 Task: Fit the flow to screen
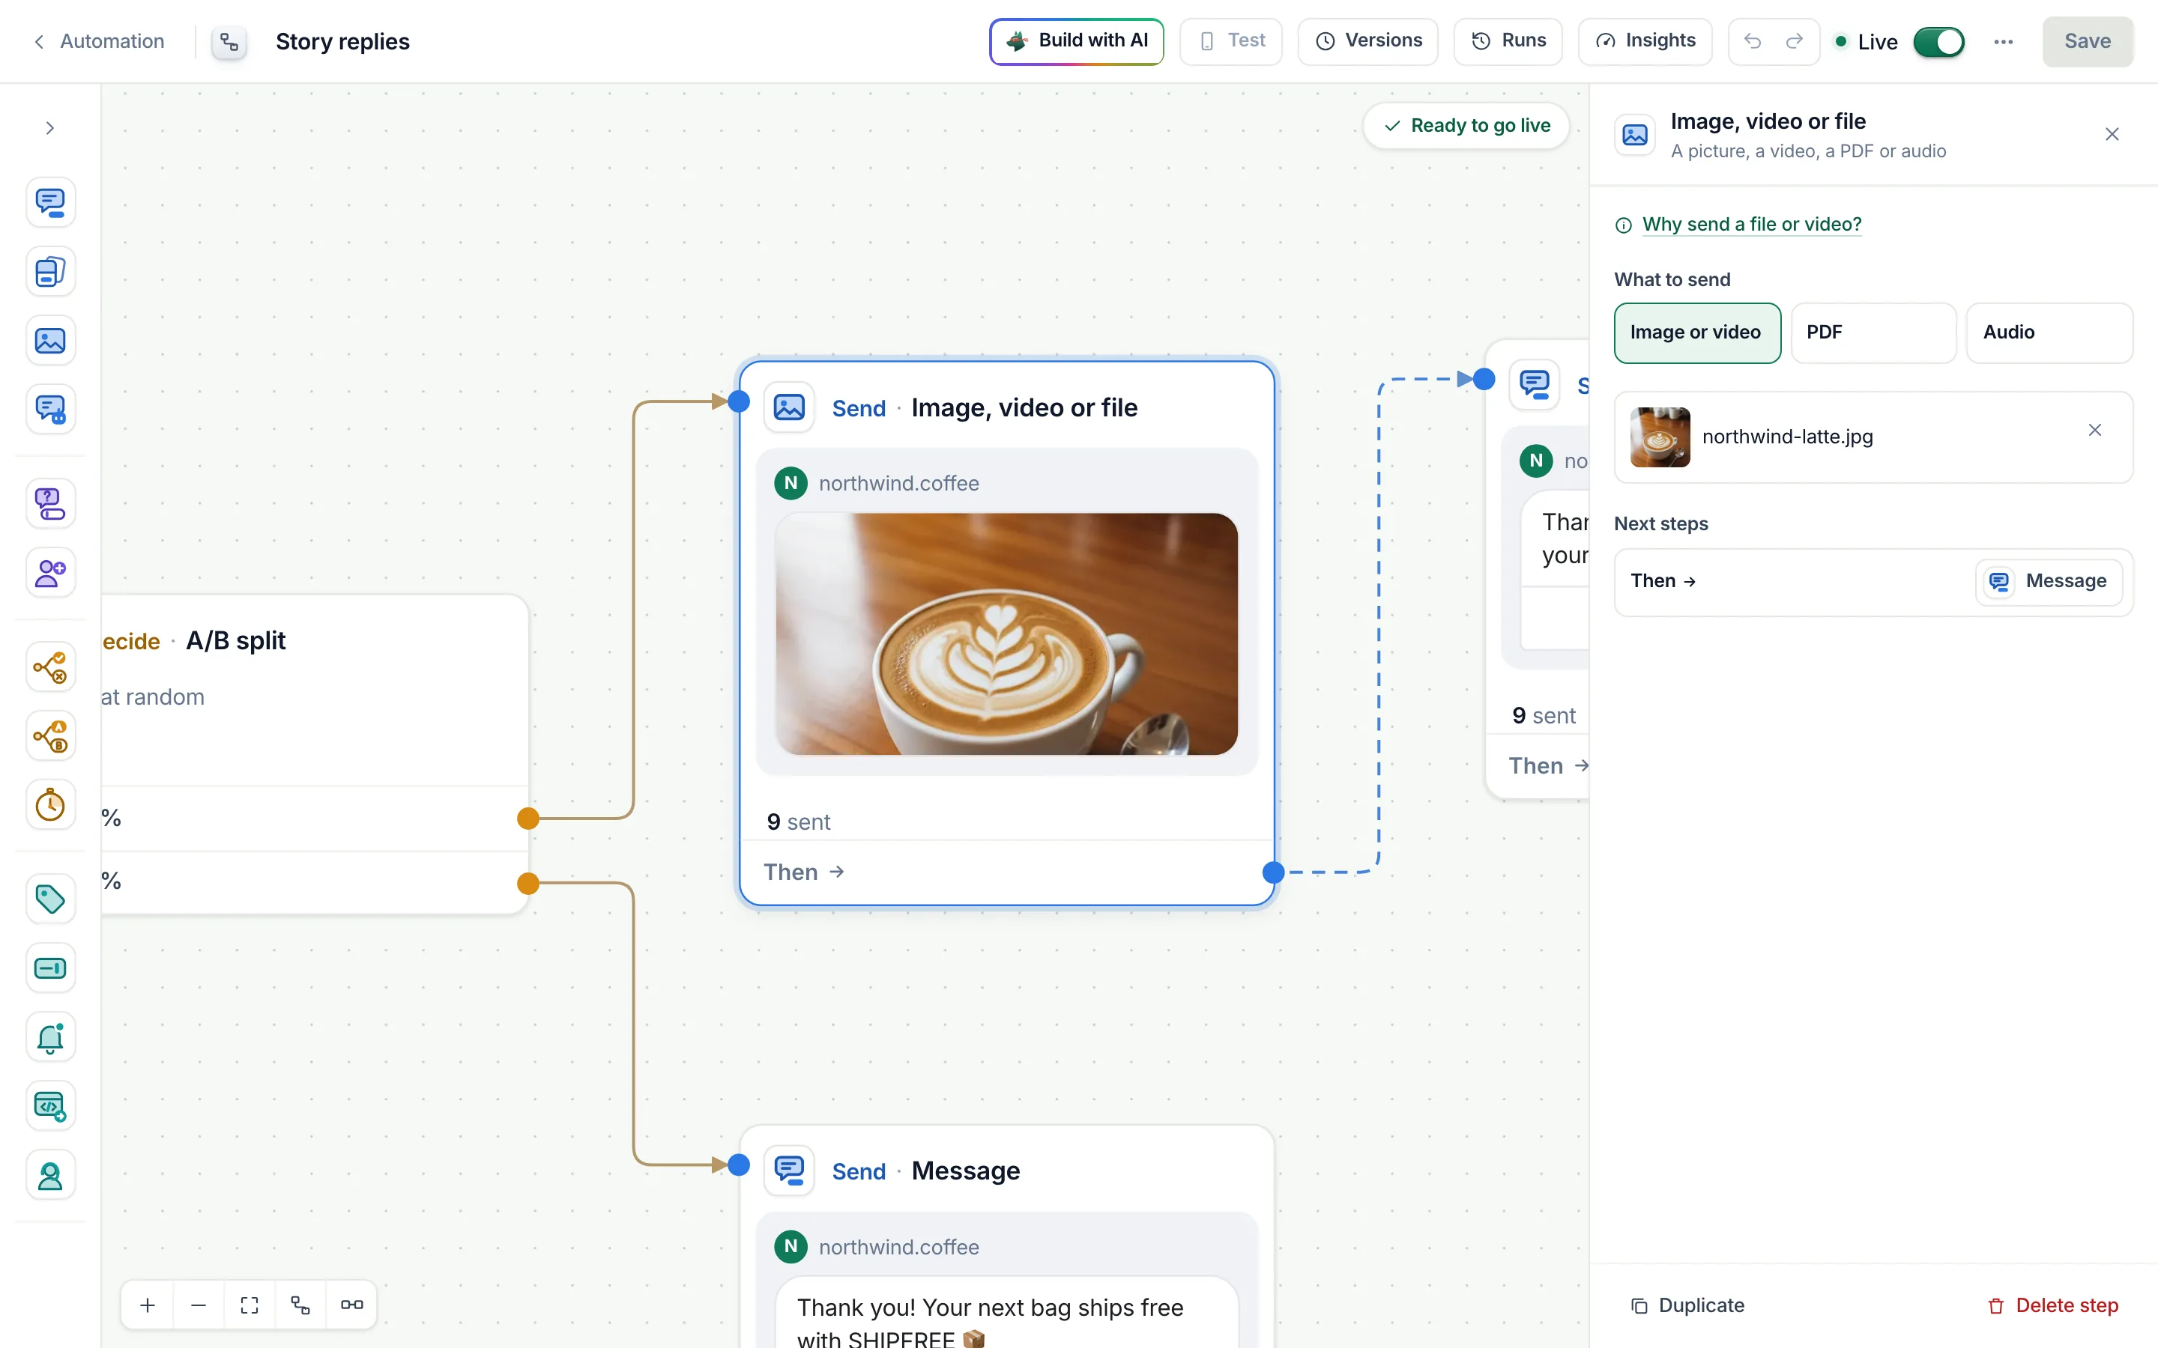(x=250, y=1305)
